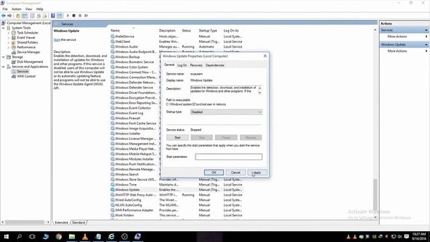This screenshot has width=430, height=242.
Task: Click the Back arrow in toolbar
Action: (x=3, y=15)
